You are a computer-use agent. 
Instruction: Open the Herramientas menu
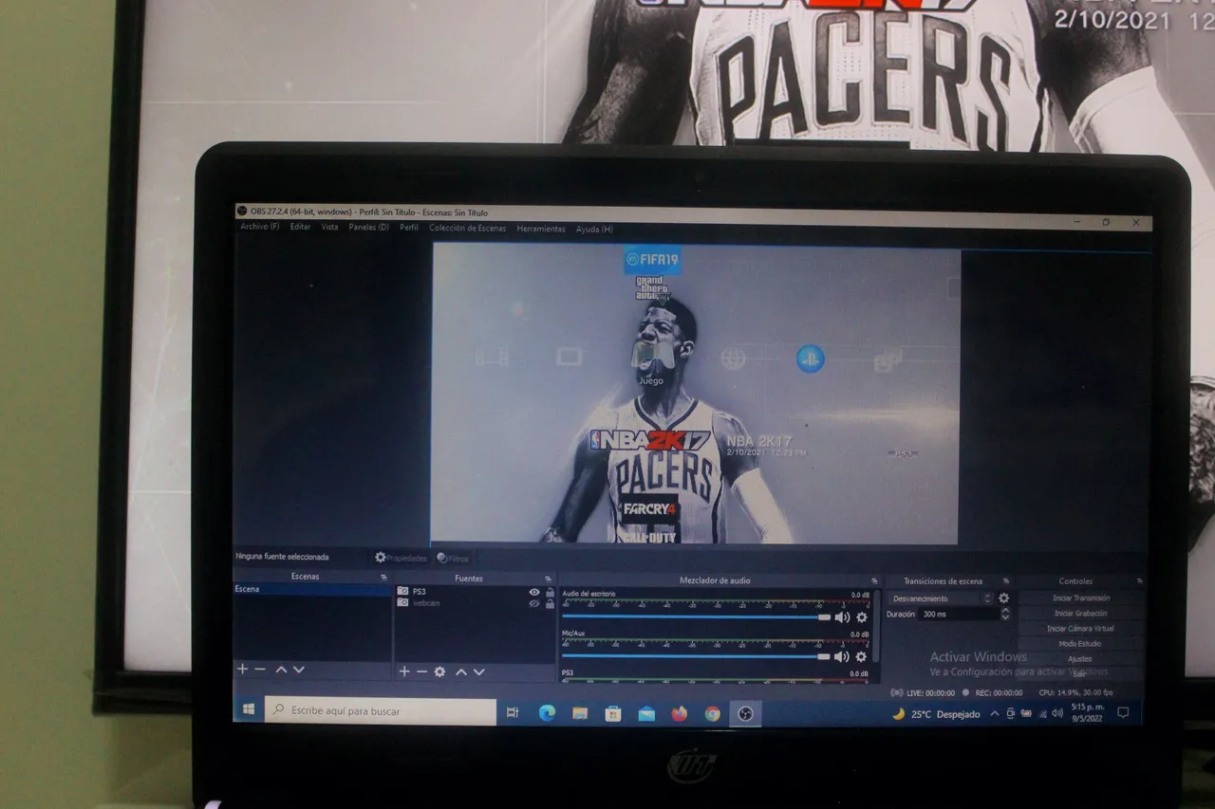pyautogui.click(x=541, y=229)
